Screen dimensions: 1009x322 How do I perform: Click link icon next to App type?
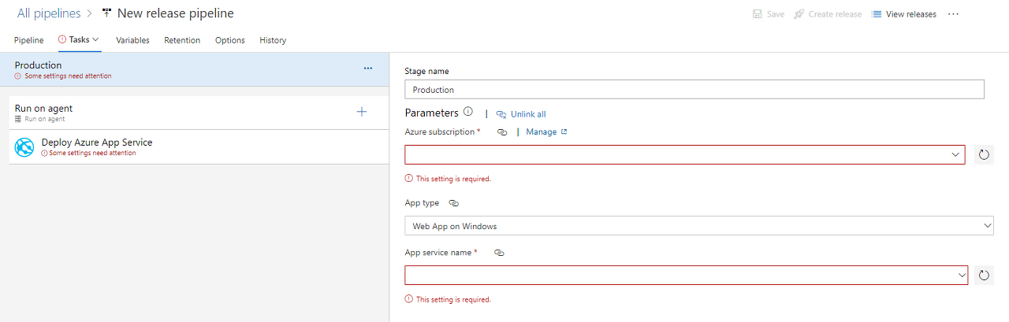pos(453,203)
